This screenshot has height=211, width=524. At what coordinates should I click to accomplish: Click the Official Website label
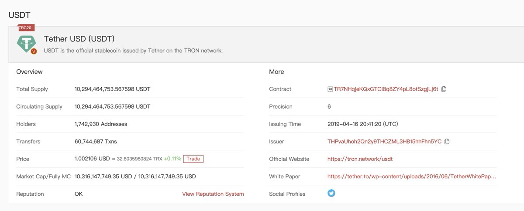pos(289,159)
